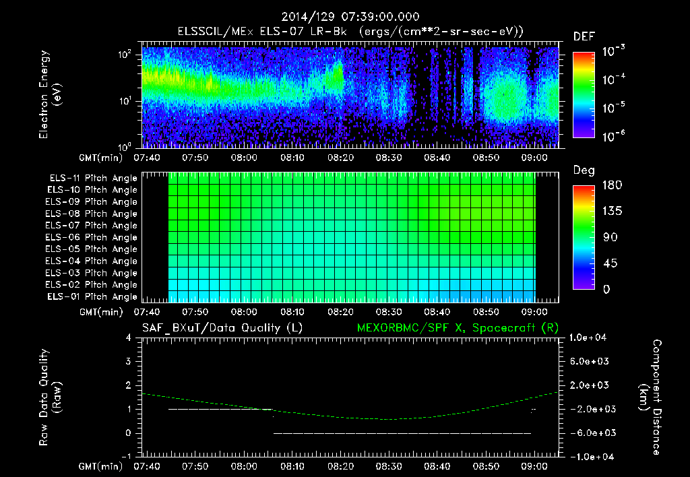Select the ELS-07 Pitch Angle row label
This screenshot has height=477, width=690.
[x=91, y=225]
